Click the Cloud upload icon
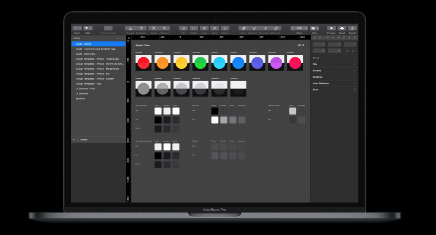The image size is (436, 235). [x=342, y=28]
